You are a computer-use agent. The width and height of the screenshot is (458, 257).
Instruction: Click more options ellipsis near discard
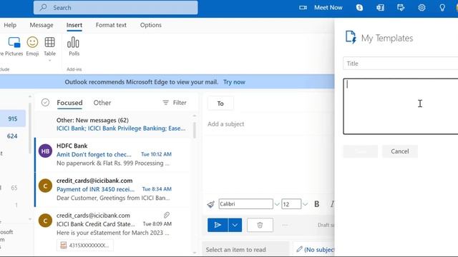(x=285, y=225)
